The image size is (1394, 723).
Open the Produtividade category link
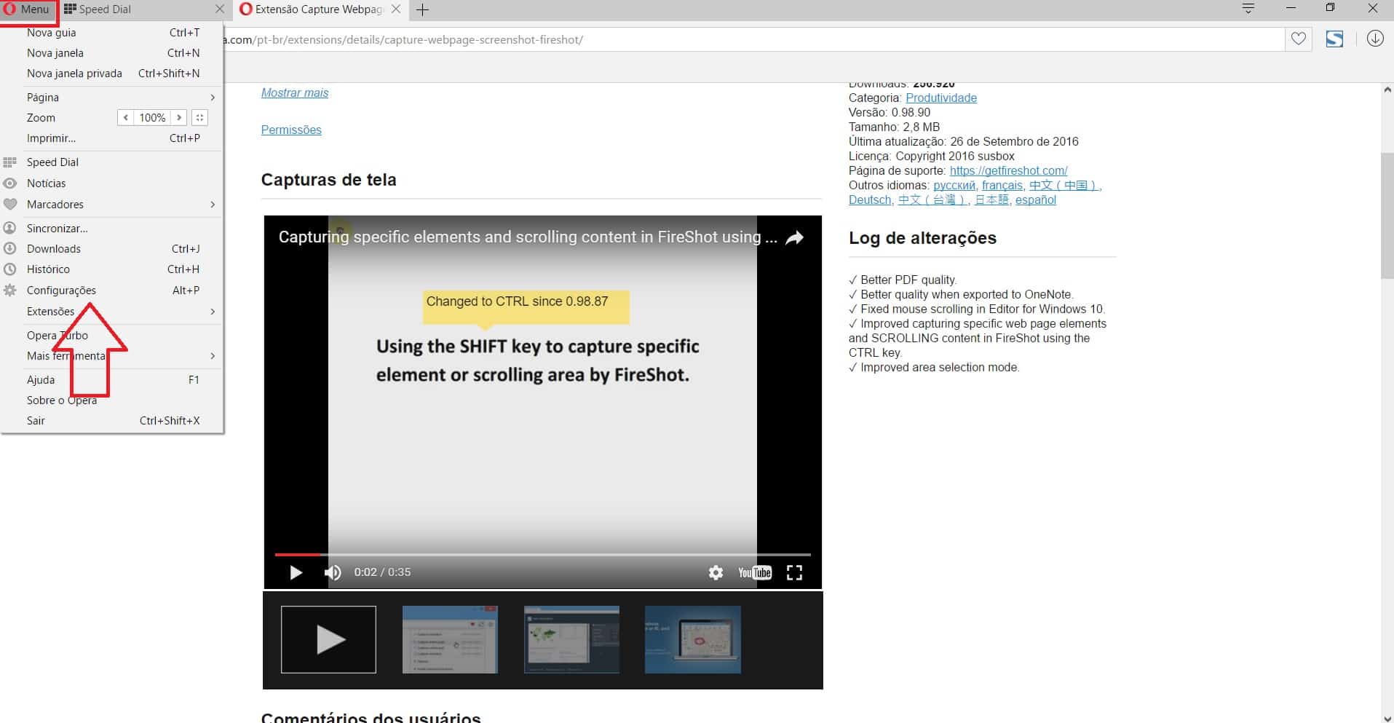(x=941, y=98)
